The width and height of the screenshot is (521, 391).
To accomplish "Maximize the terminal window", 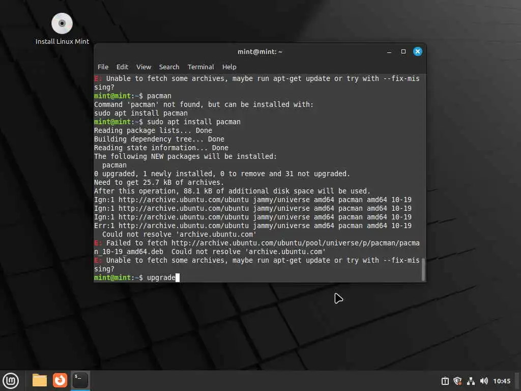I will click(403, 51).
